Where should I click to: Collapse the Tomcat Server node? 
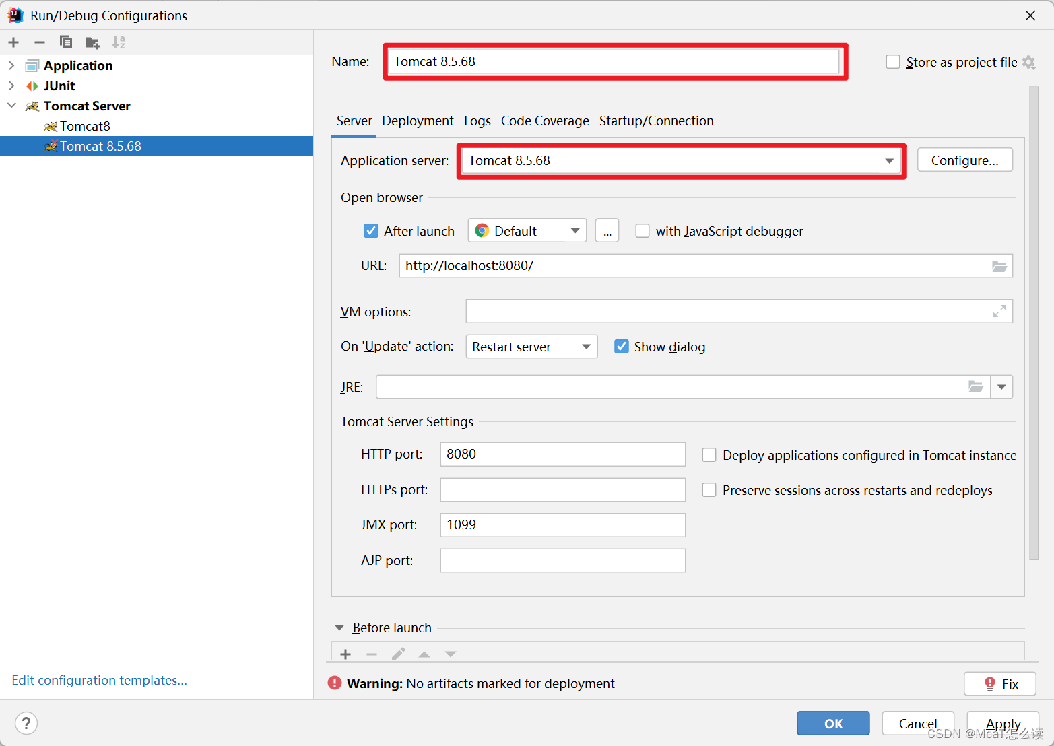tap(11, 106)
